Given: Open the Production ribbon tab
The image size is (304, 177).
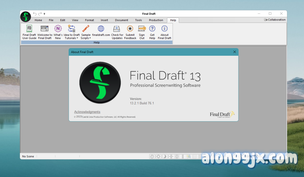Looking at the screenshot, I should tap(156, 20).
